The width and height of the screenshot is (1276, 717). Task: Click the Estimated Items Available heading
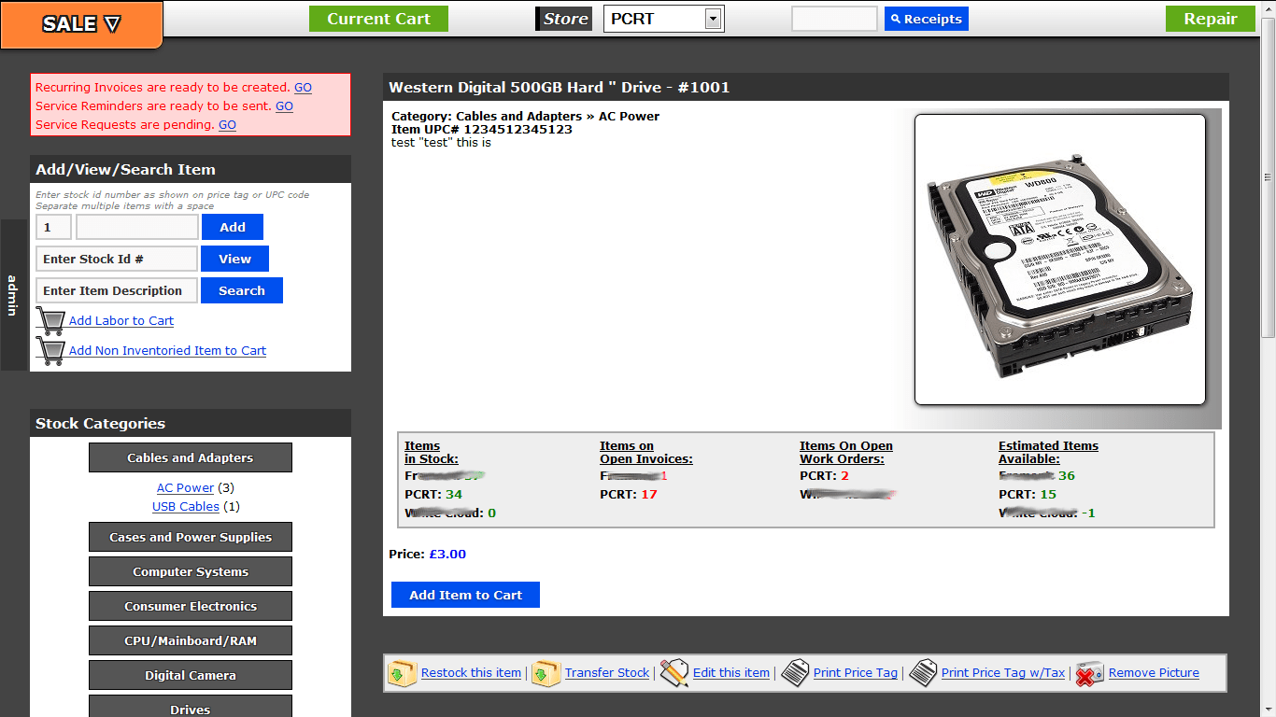[x=1048, y=453]
